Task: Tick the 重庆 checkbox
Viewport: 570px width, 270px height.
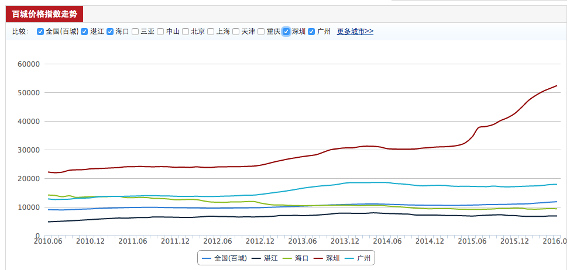Action: click(261, 32)
